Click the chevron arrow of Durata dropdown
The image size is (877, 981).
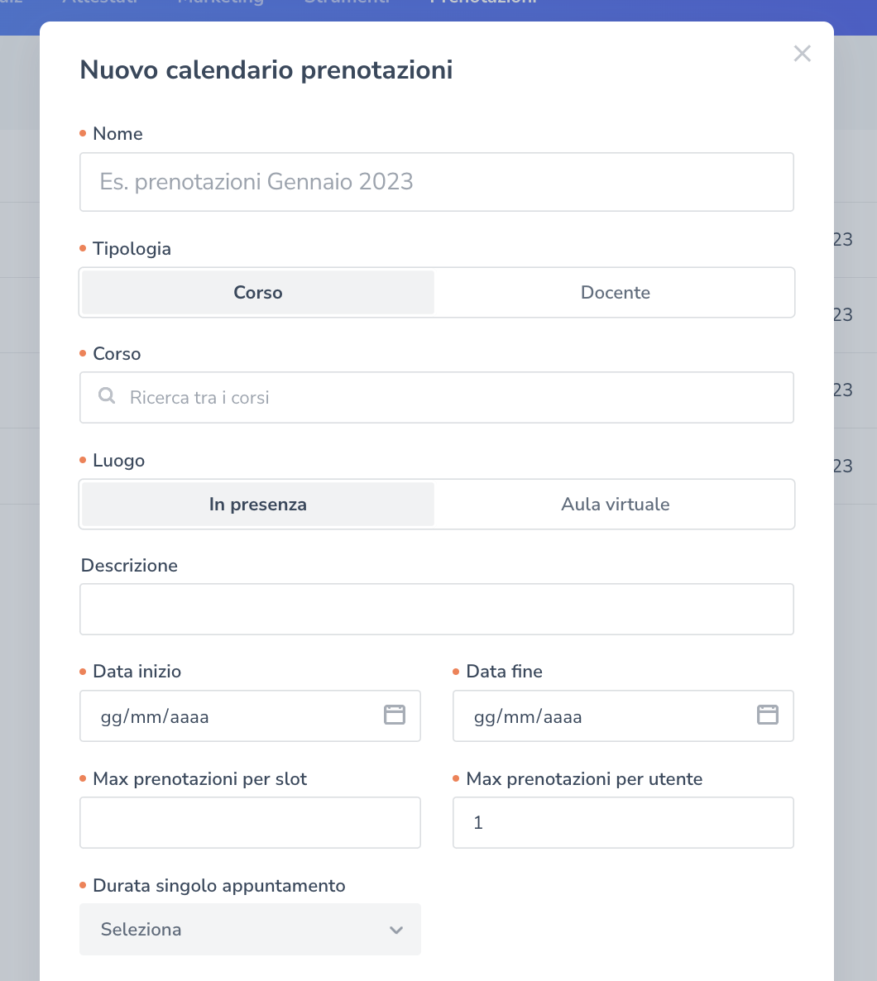pos(396,930)
